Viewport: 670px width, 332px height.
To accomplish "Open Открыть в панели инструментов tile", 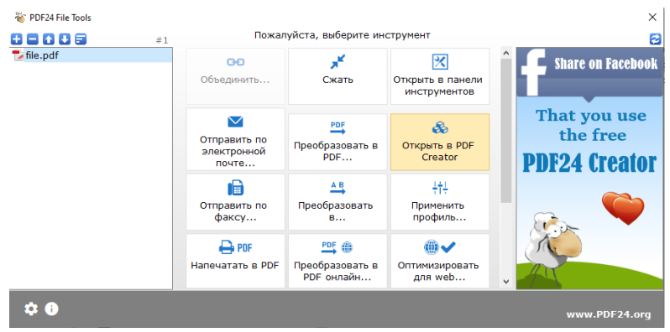I will 440,76.
